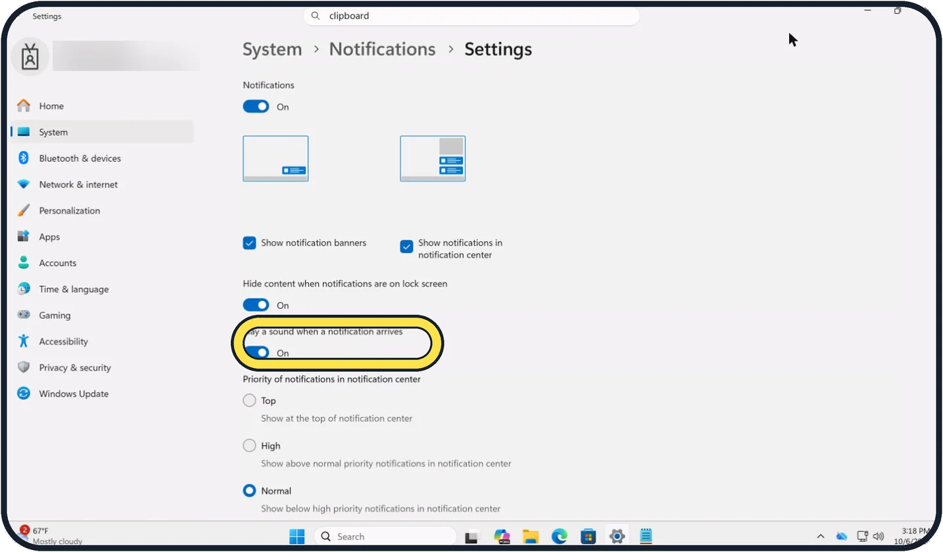
Task: Click the settings search box containing clipboard
Action: [471, 16]
